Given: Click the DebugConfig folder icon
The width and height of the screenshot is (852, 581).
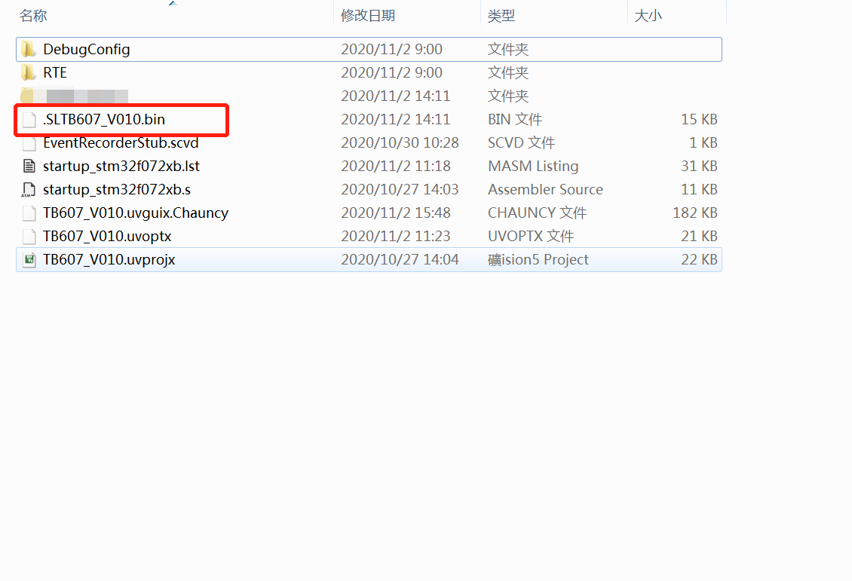Looking at the screenshot, I should pyautogui.click(x=29, y=50).
